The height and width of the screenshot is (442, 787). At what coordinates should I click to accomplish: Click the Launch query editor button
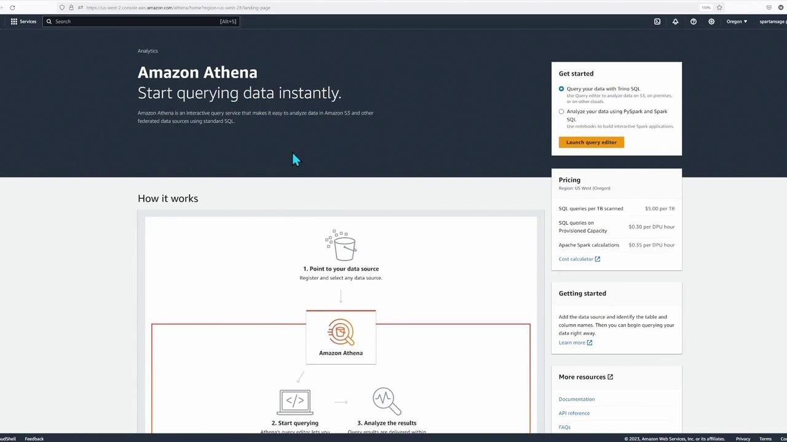pos(591,142)
